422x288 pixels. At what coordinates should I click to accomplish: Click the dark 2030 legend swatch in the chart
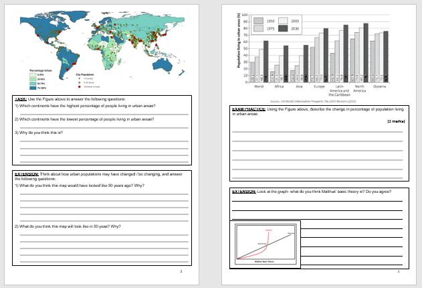coord(283,28)
